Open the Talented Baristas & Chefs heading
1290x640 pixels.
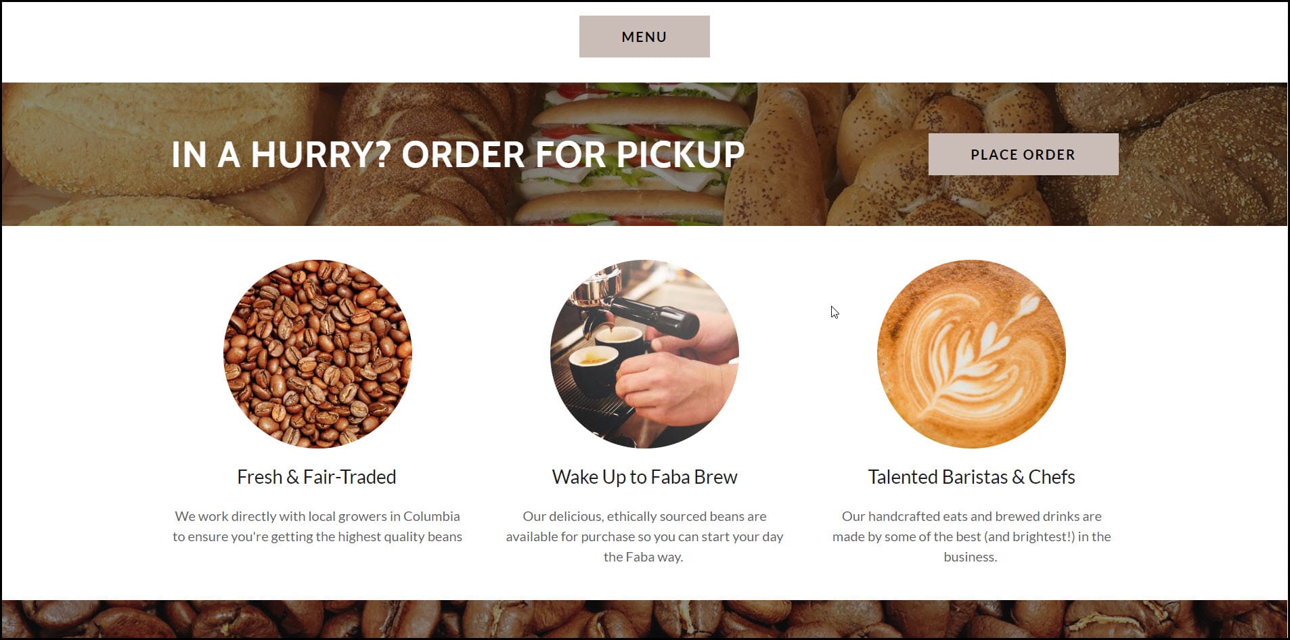(971, 477)
